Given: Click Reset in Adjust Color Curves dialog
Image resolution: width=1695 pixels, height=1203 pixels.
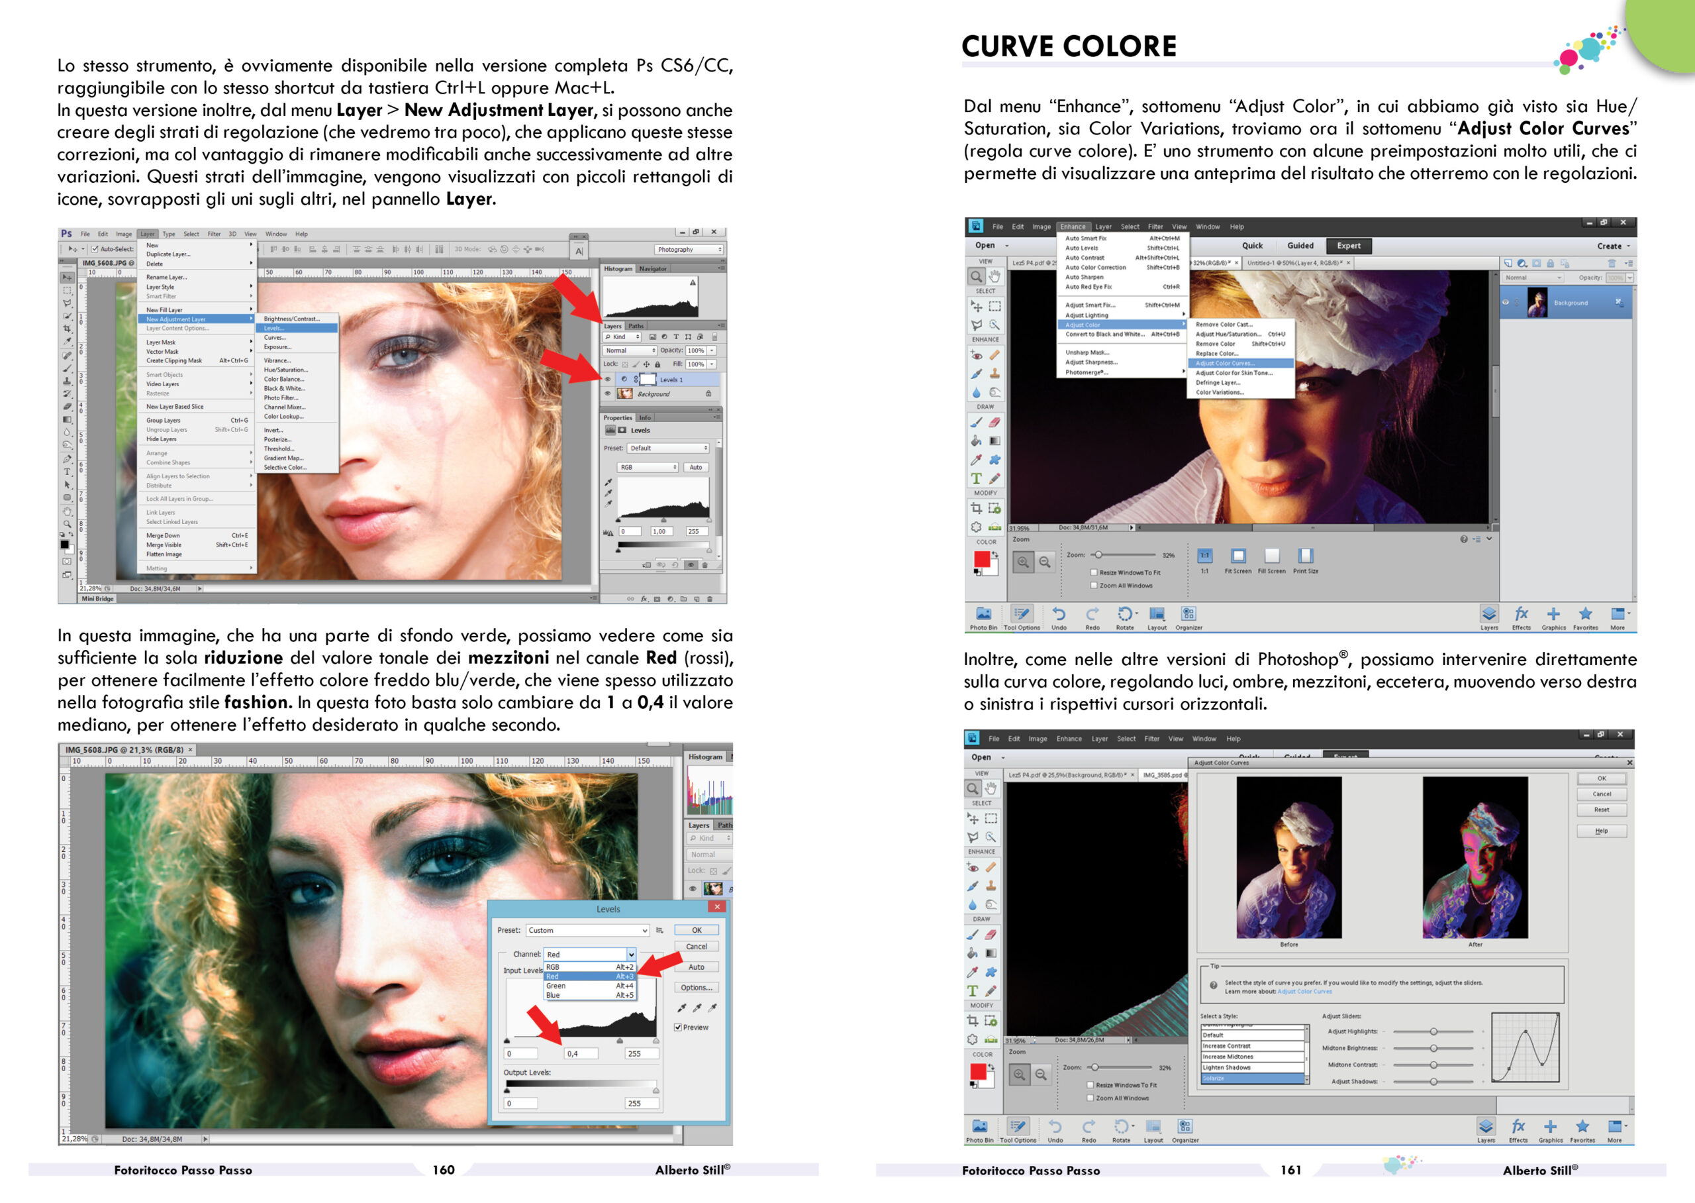Looking at the screenshot, I should 1602,810.
